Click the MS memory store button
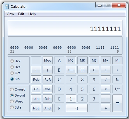This screenshot has height=119, width=129. (94, 60)
